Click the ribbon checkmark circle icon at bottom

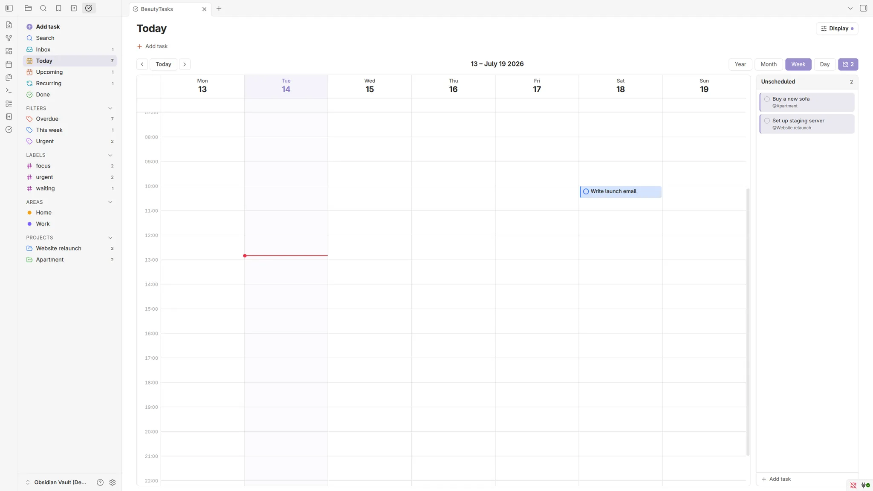pos(9,130)
